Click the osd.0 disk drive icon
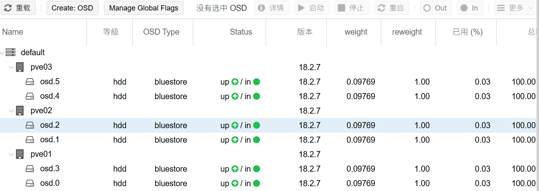Screen dimensions: 539x191 coord(30,183)
